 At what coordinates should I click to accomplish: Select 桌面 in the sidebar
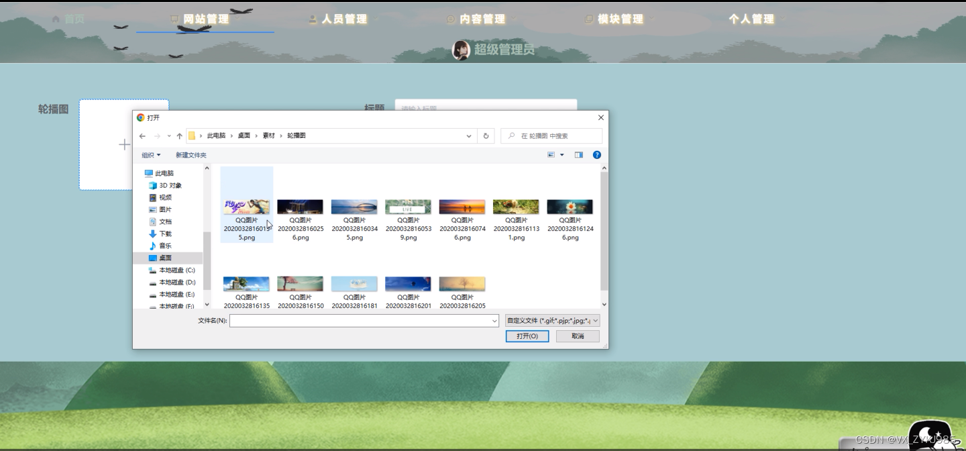(x=168, y=258)
